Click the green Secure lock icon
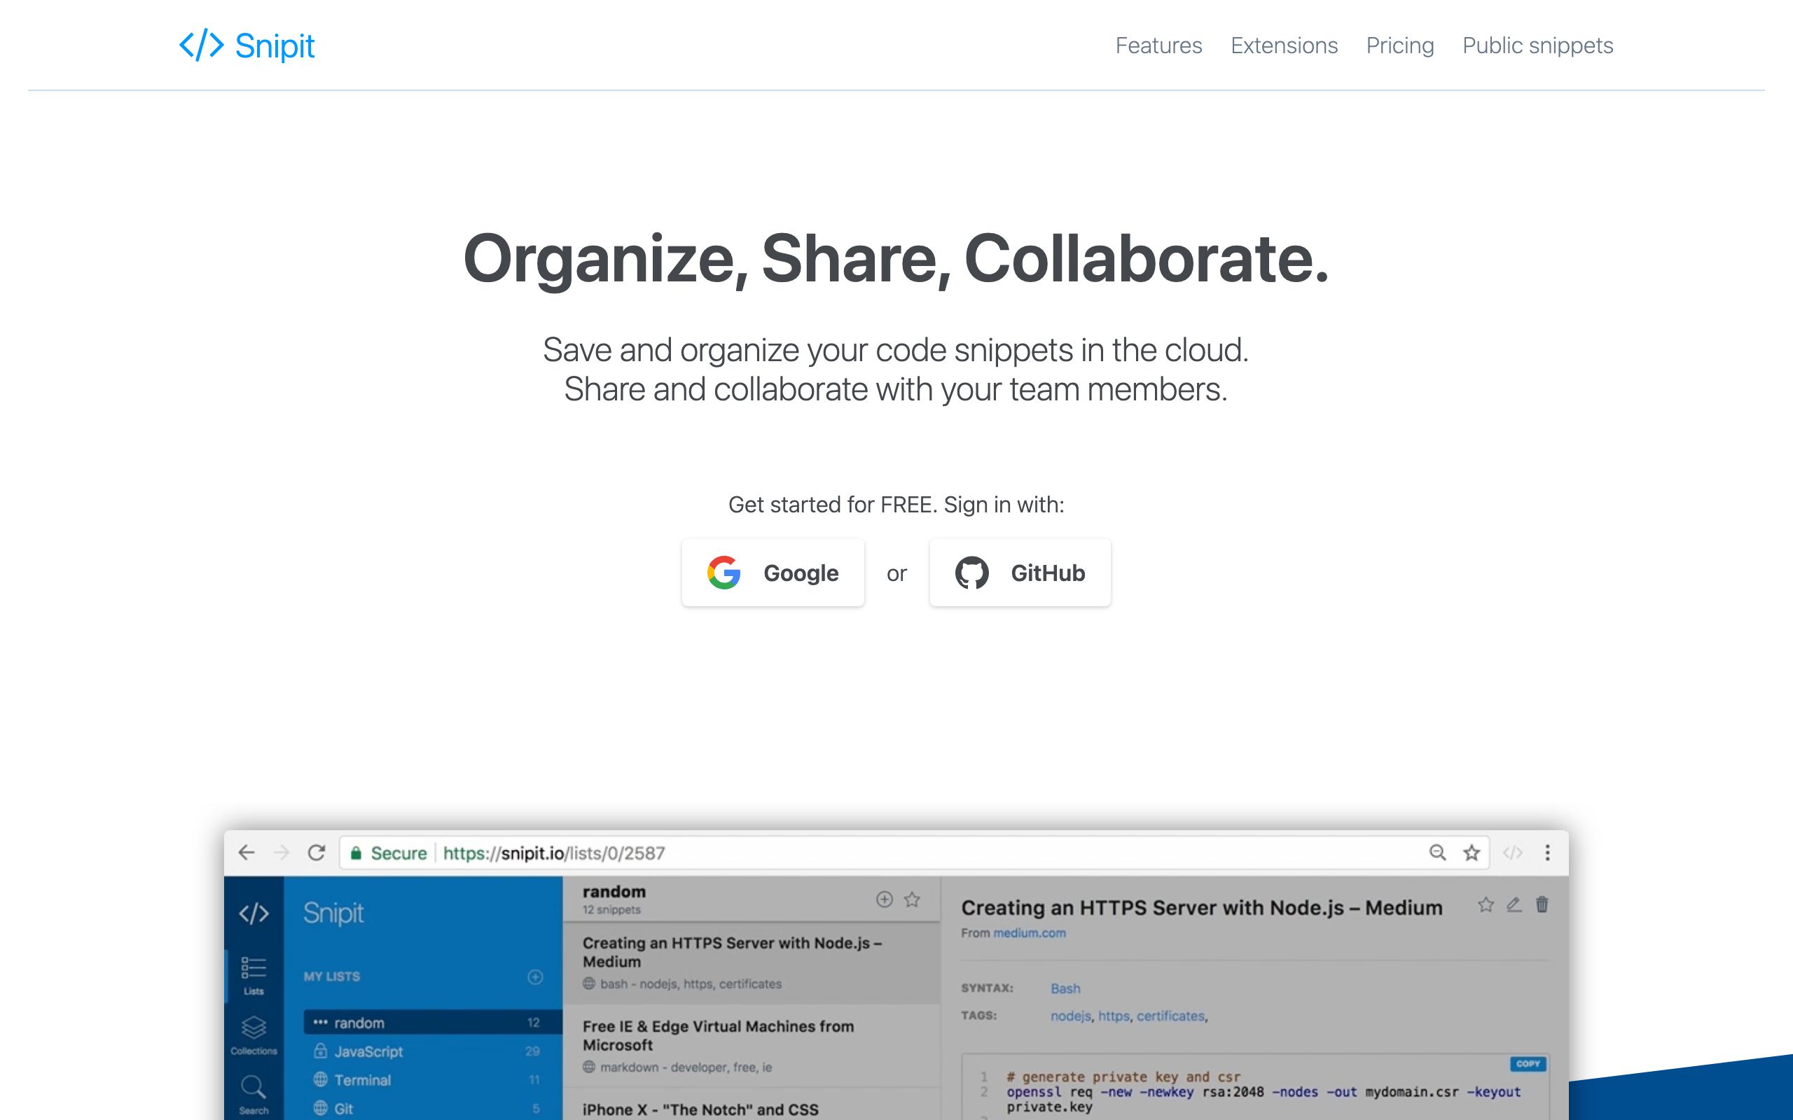1793x1120 pixels. click(x=356, y=853)
